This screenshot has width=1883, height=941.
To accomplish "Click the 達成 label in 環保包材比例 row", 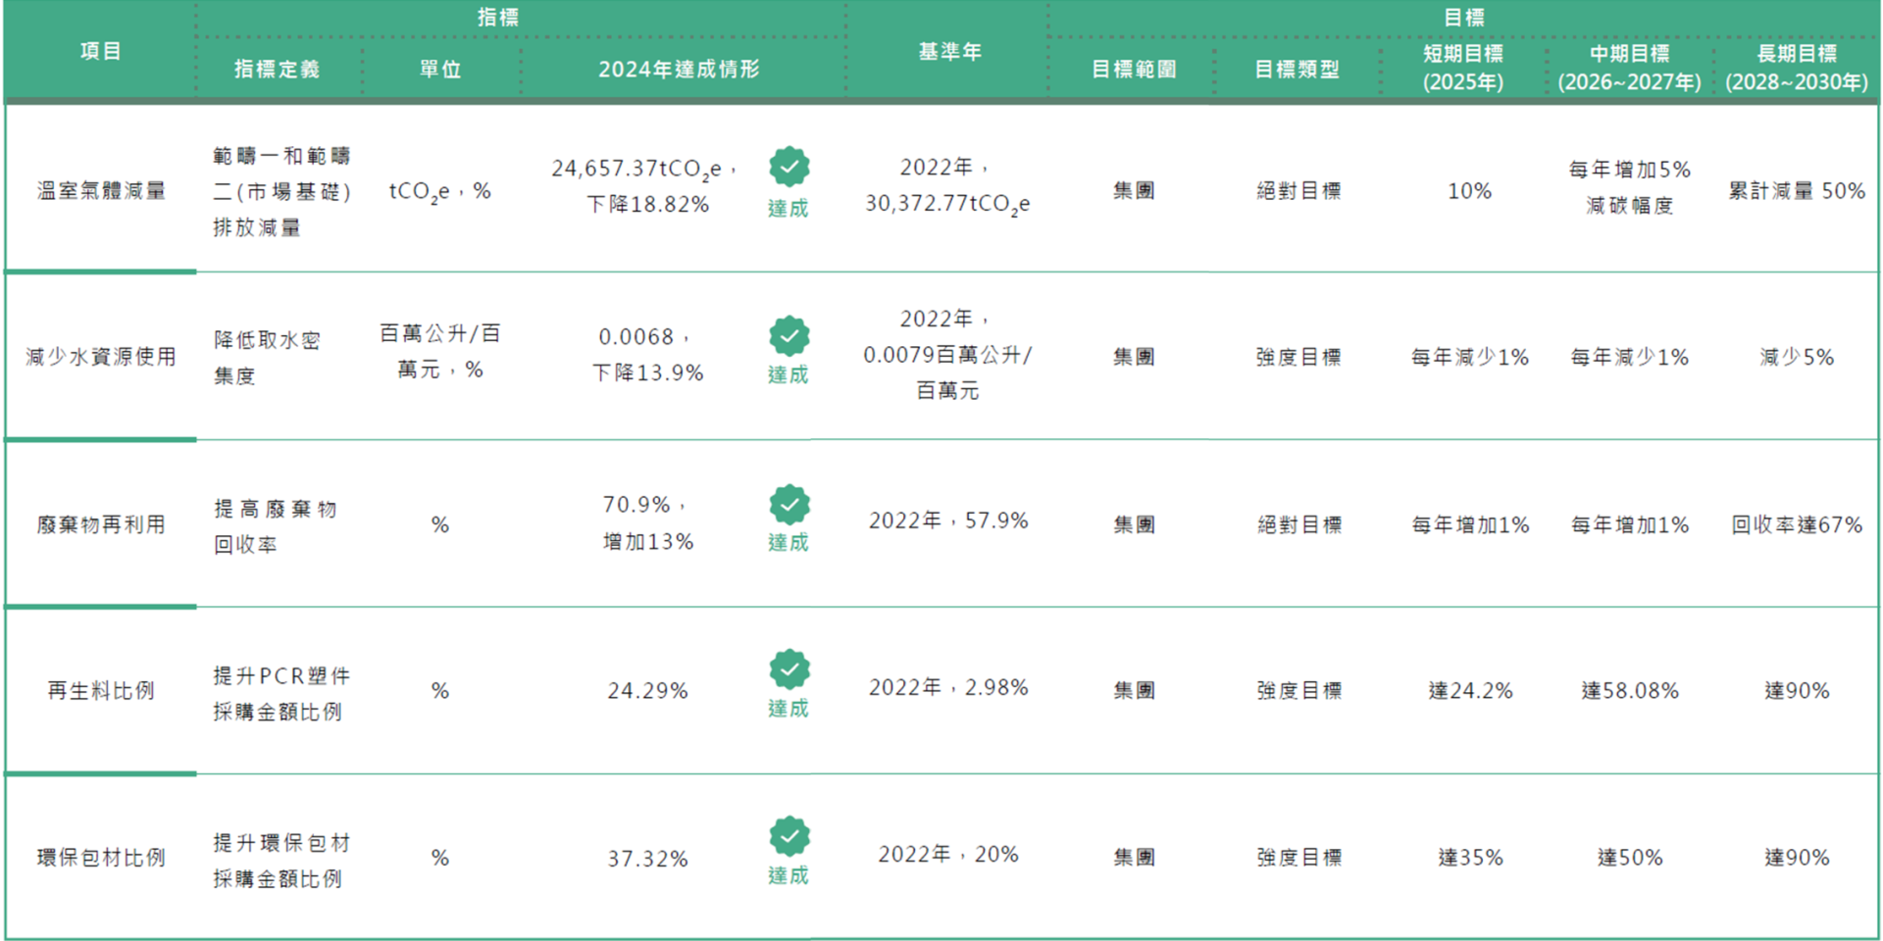I will tap(788, 875).
